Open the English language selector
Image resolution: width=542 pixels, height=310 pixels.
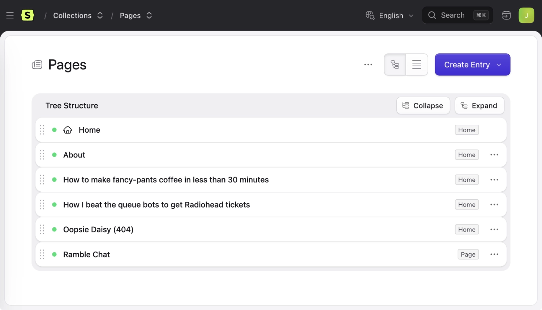pyautogui.click(x=390, y=15)
